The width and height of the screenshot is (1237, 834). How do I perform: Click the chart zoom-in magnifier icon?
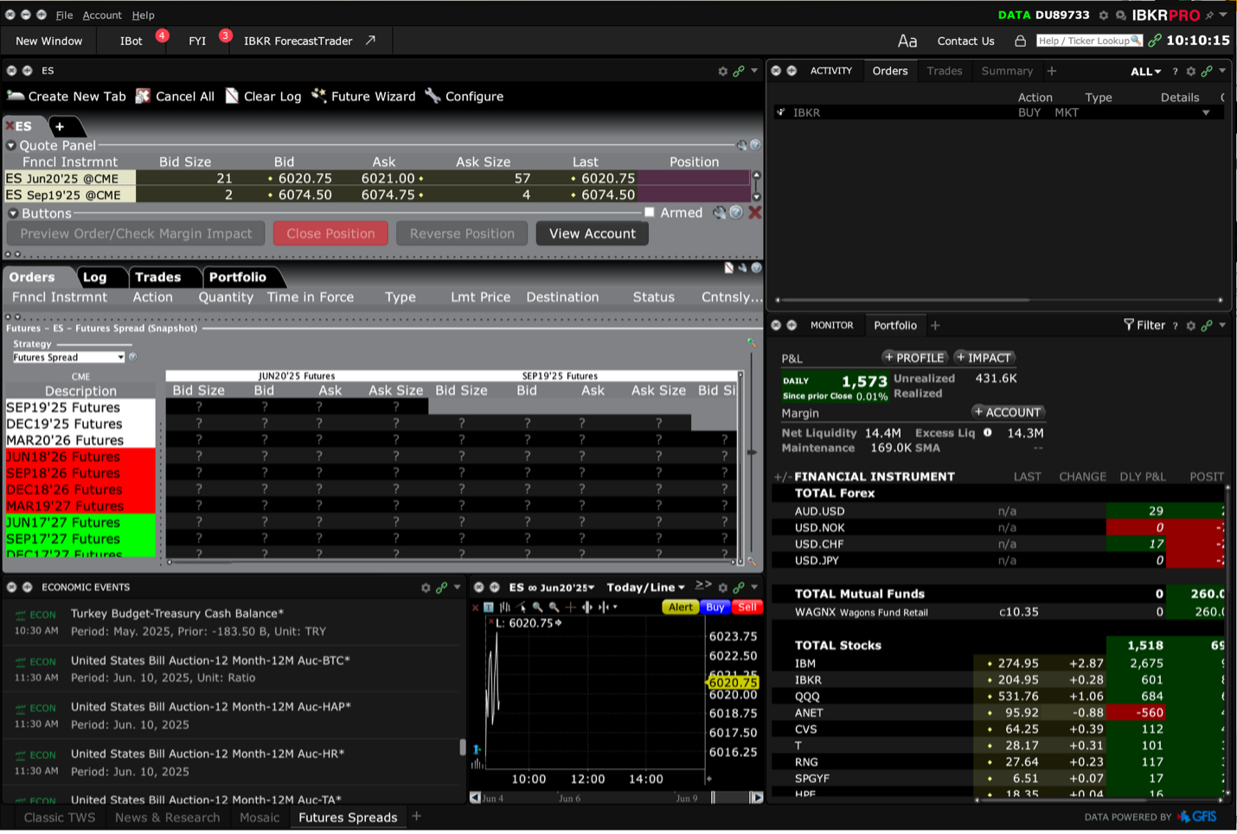[538, 608]
